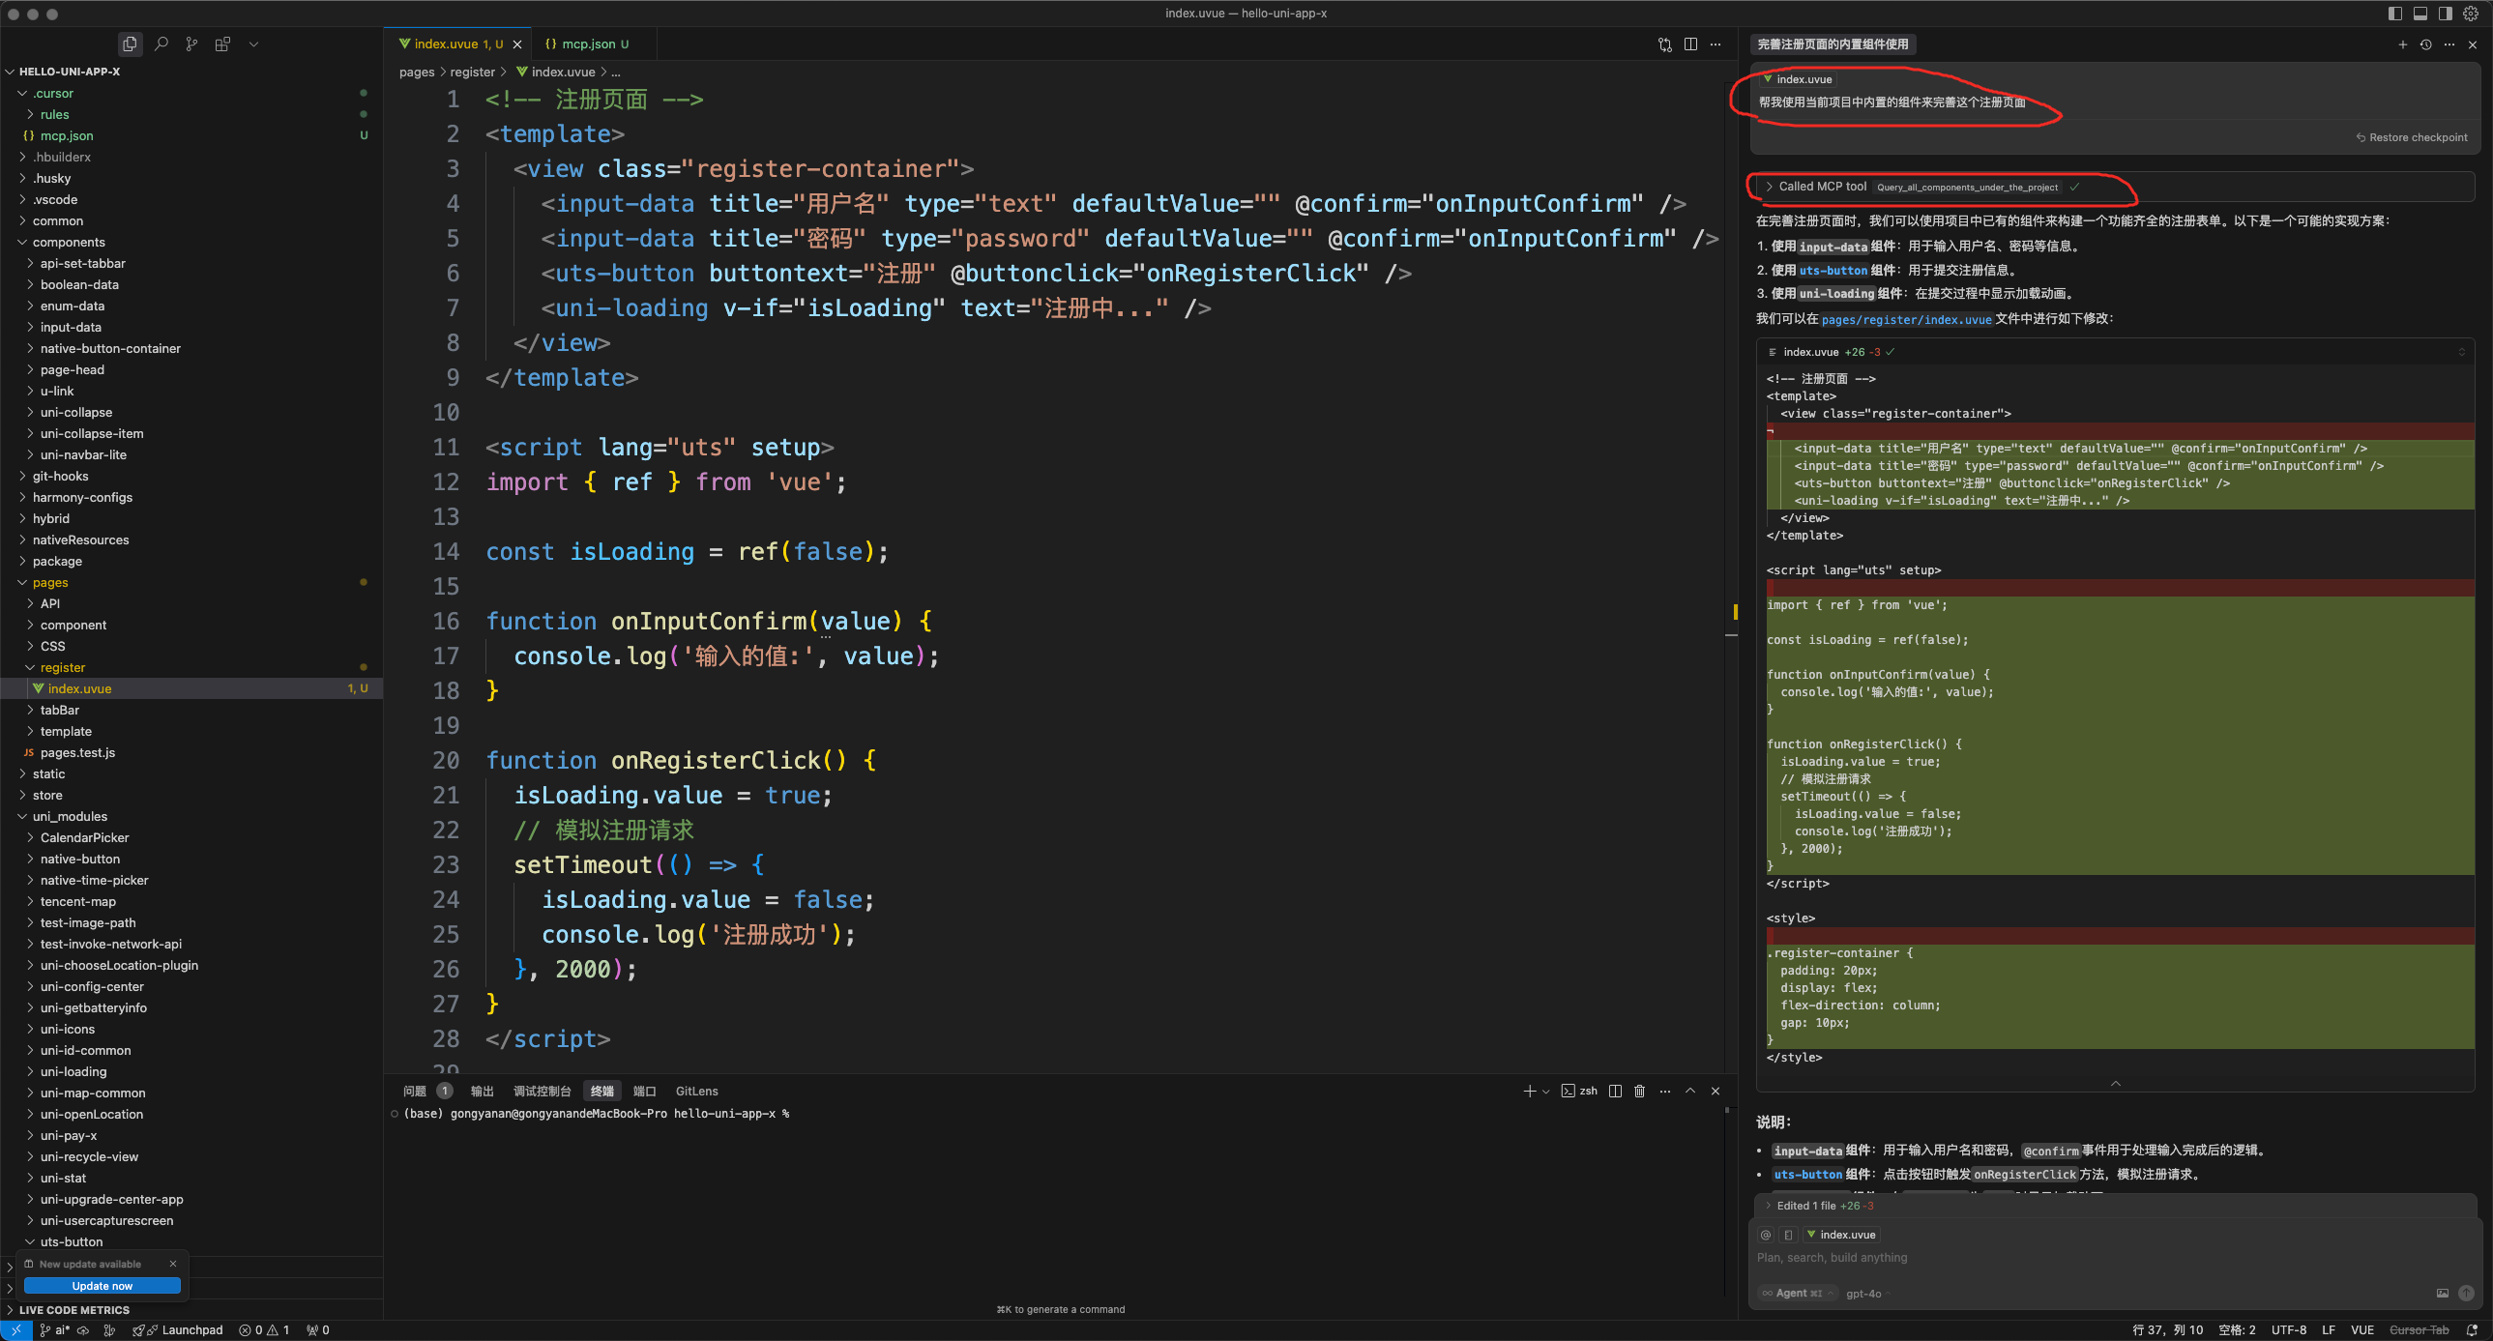Image resolution: width=2493 pixels, height=1341 pixels.
Task: Click Cursor Tab status item
Action: click(x=2419, y=1330)
